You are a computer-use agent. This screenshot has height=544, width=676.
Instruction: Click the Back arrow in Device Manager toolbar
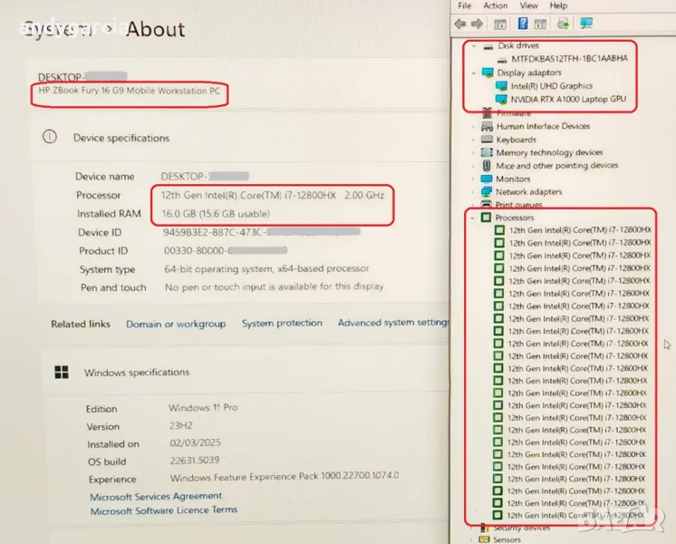click(x=461, y=24)
